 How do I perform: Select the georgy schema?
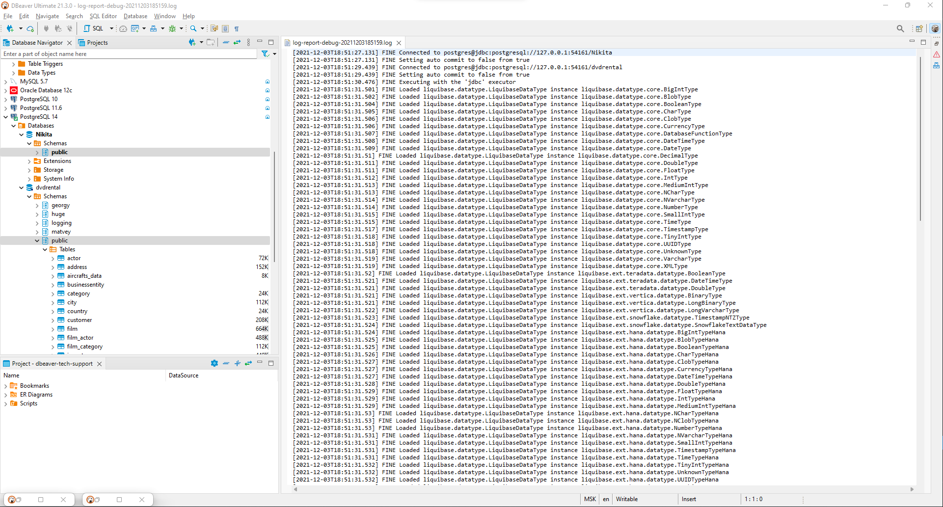60,205
